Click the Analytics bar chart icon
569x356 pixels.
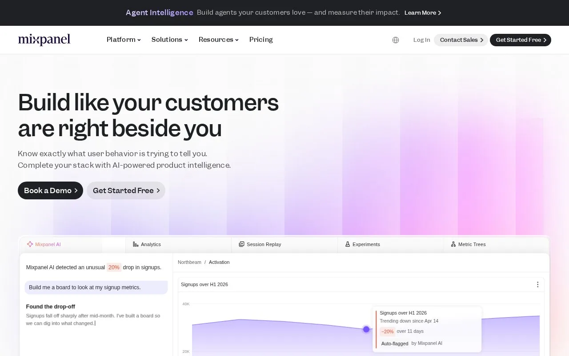pos(136,244)
